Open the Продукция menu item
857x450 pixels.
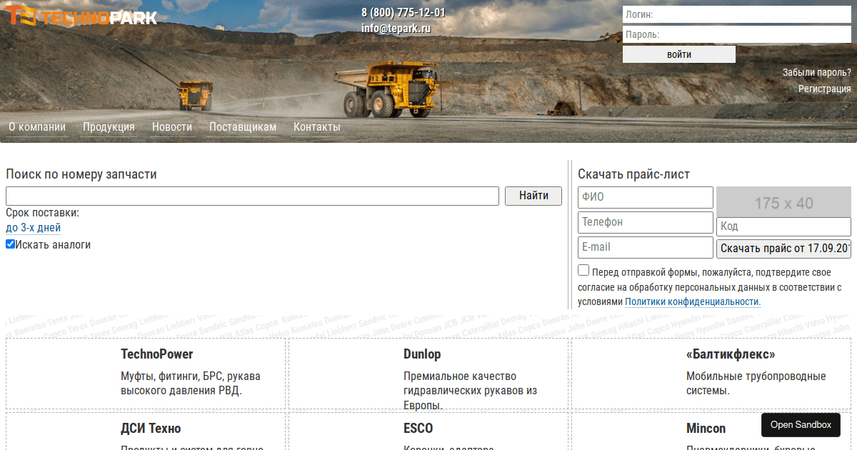point(109,127)
